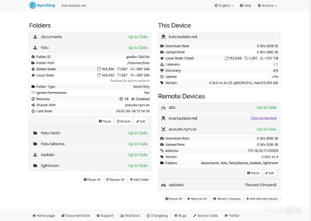Click the Folder Type folder icon
311x221 pixels.
point(33,87)
